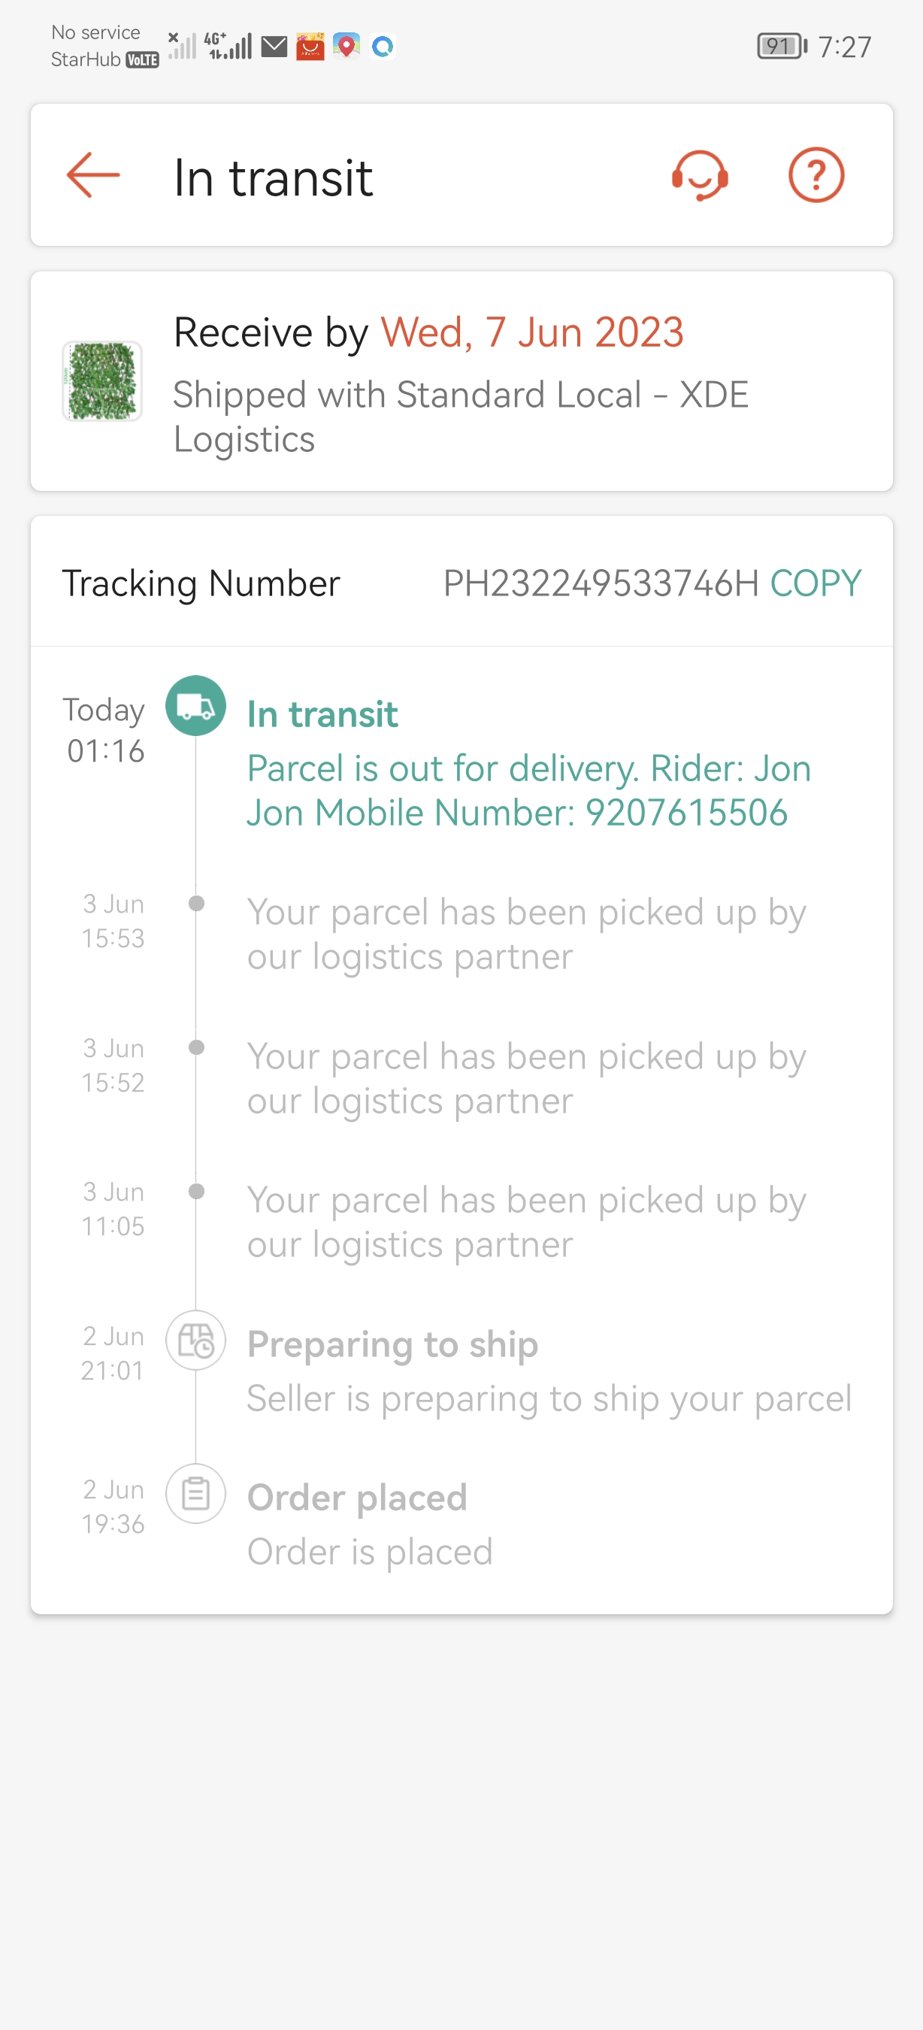Open the help question mark icon

[x=816, y=175]
